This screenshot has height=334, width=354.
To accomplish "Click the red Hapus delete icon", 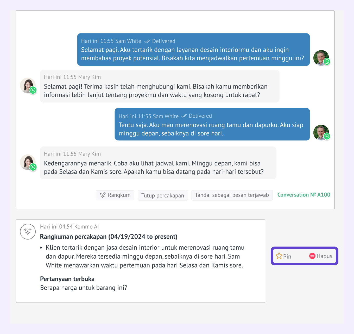I will (x=312, y=256).
